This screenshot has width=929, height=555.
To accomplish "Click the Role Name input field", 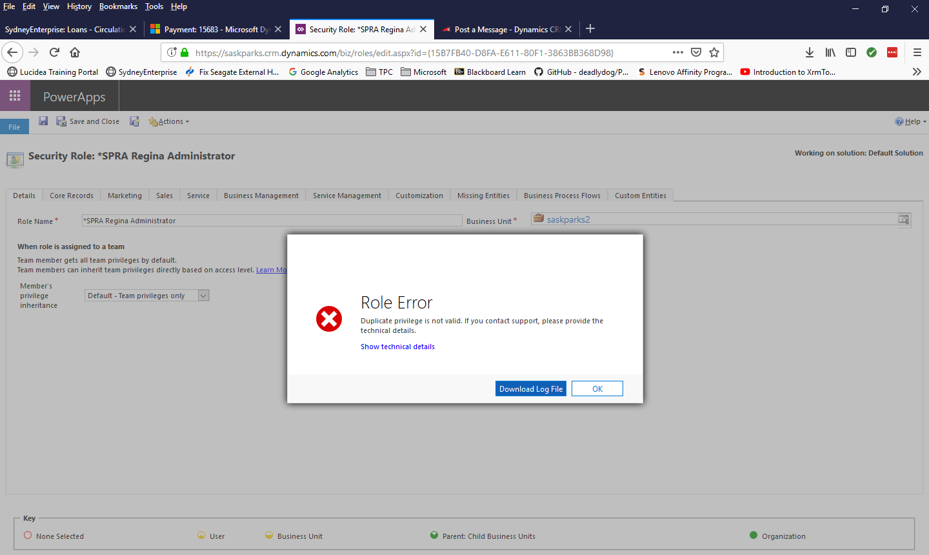I will tap(272, 221).
